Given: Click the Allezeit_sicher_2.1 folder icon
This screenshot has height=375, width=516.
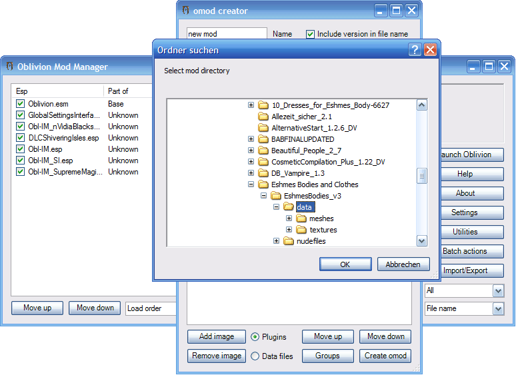Looking at the screenshot, I should 263,117.
